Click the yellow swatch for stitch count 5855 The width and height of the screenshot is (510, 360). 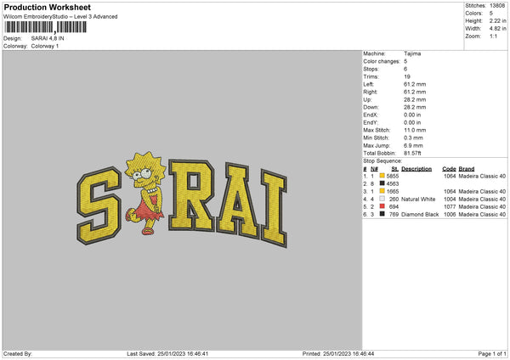tap(382, 176)
